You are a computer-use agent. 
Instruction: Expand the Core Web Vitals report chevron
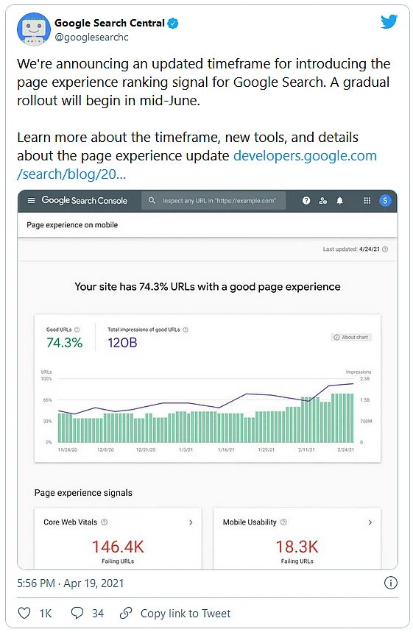point(191,522)
